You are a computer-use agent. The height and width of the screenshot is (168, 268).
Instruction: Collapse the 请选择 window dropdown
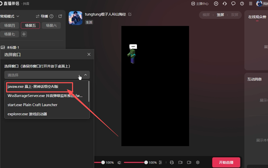pyautogui.click(x=86, y=75)
